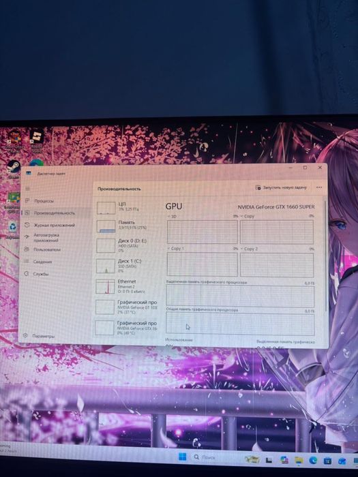Click the Параметры gear icon
The width and height of the screenshot is (358, 477).
[26, 336]
